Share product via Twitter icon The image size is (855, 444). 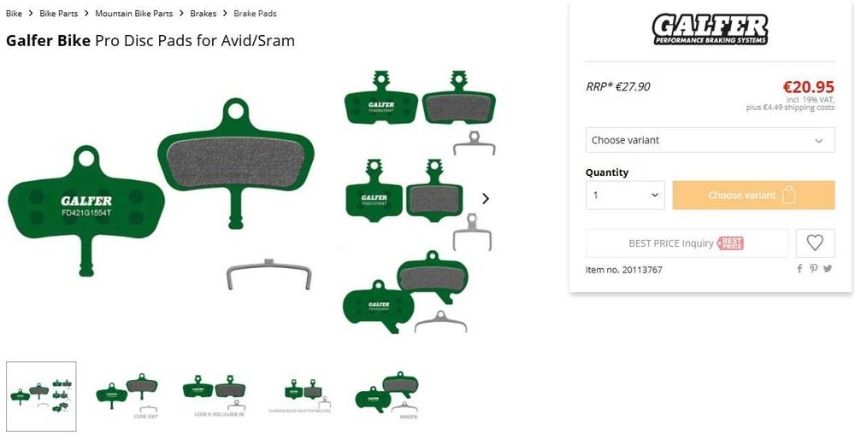[828, 269]
